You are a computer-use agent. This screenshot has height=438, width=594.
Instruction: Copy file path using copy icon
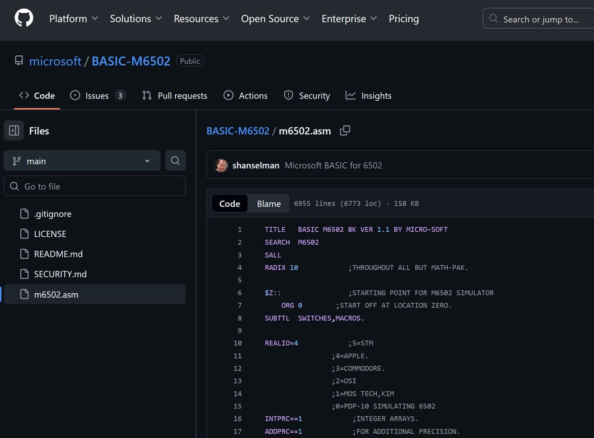click(x=345, y=131)
